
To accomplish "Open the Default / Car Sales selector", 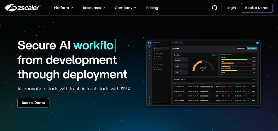I will [x=177, y=43].
